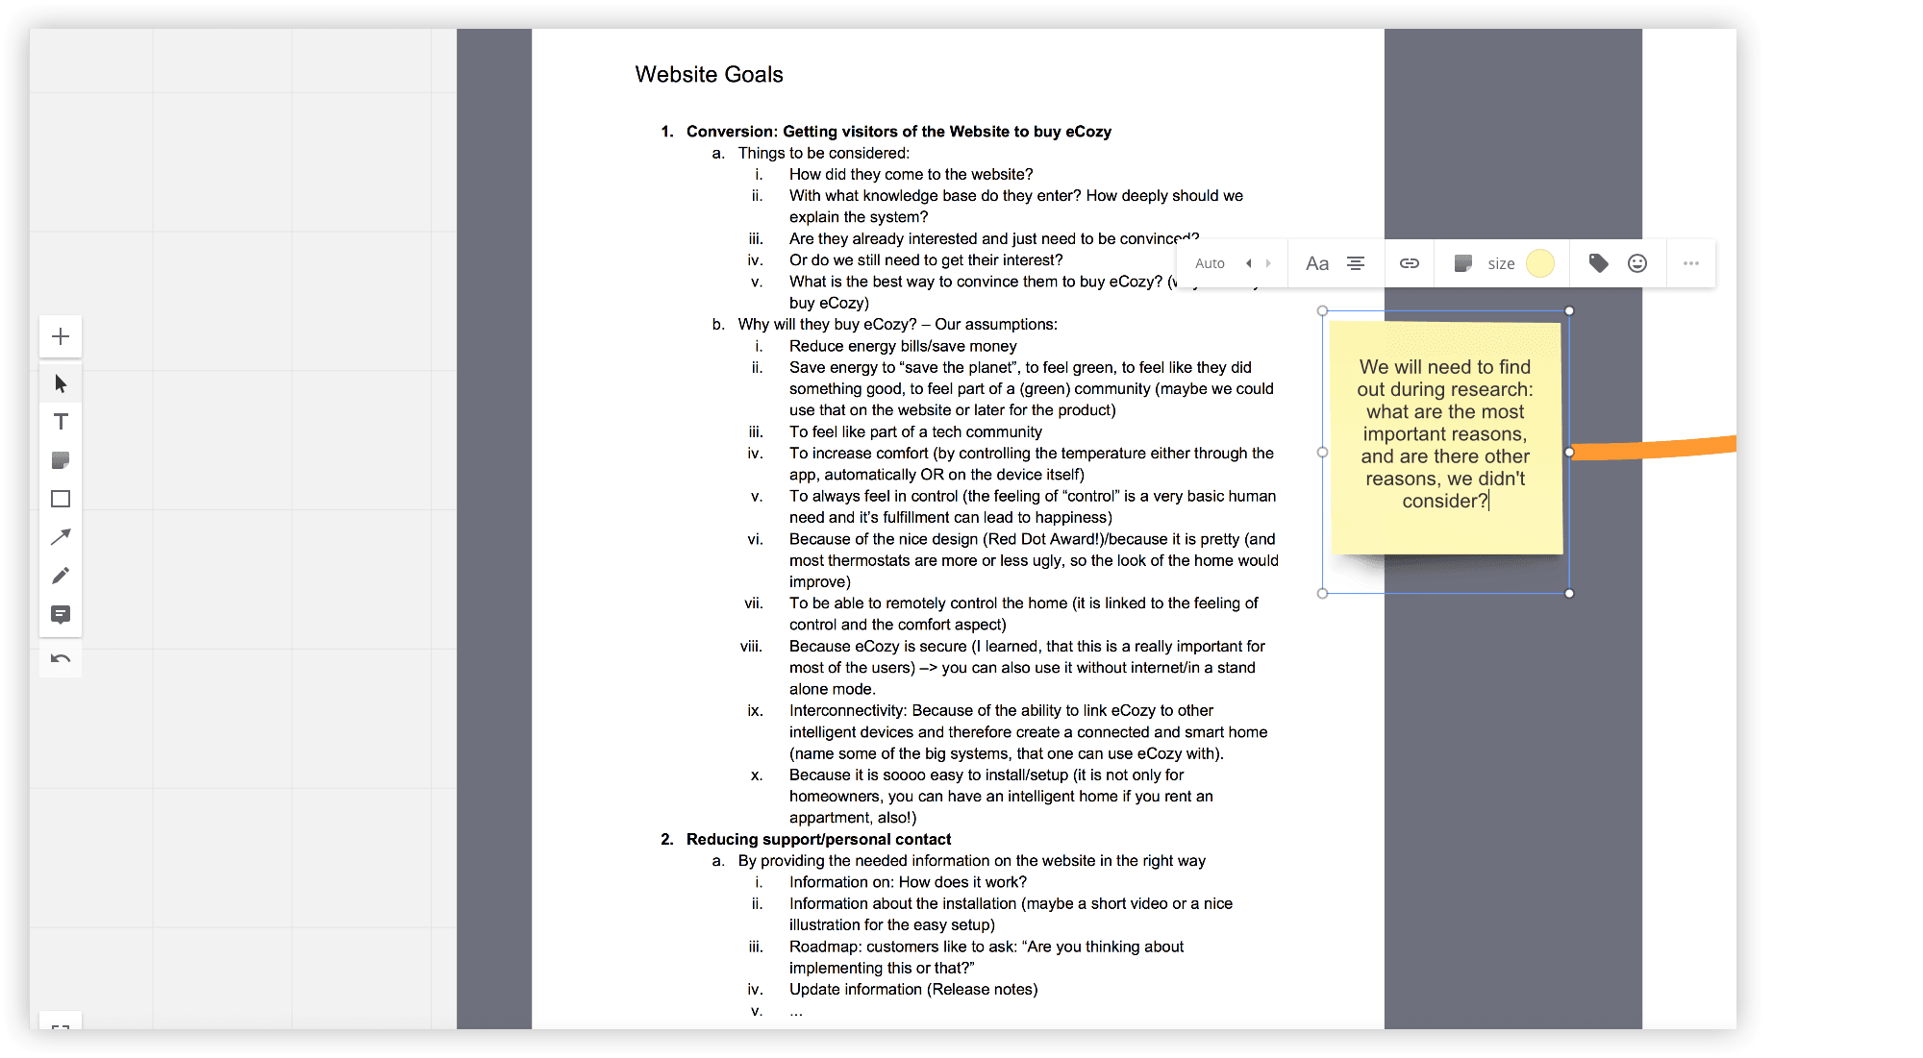1923x1058 pixels.
Task: Click the sticky note type icon beside size
Action: 1463,263
